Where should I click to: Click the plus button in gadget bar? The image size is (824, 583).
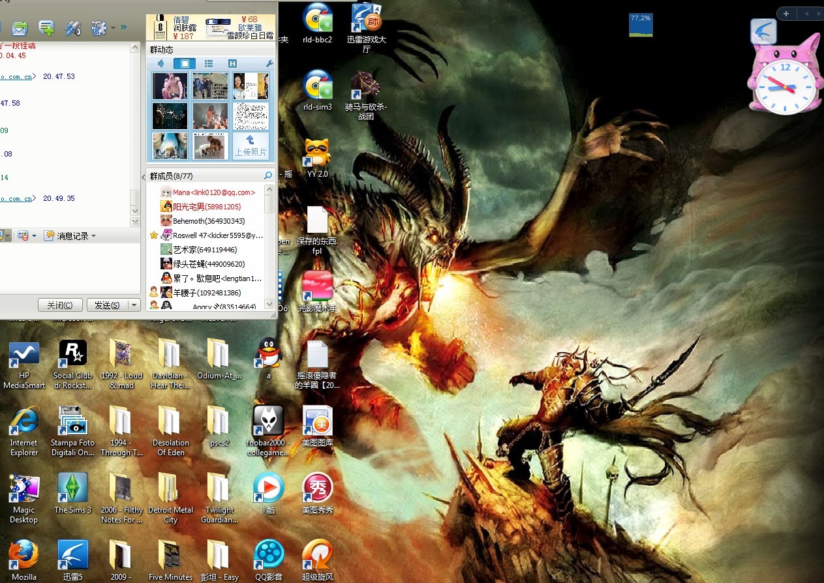pos(786,14)
